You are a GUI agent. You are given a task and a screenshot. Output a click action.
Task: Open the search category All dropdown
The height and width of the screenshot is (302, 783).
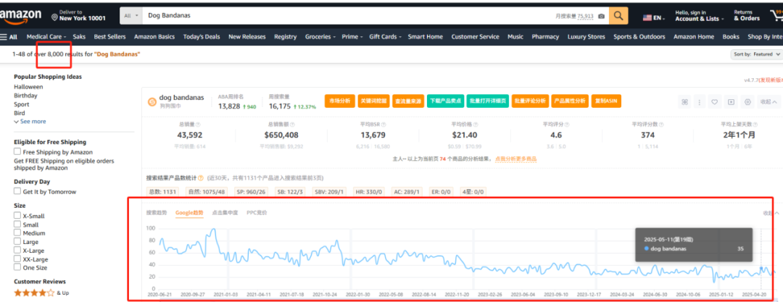130,16
